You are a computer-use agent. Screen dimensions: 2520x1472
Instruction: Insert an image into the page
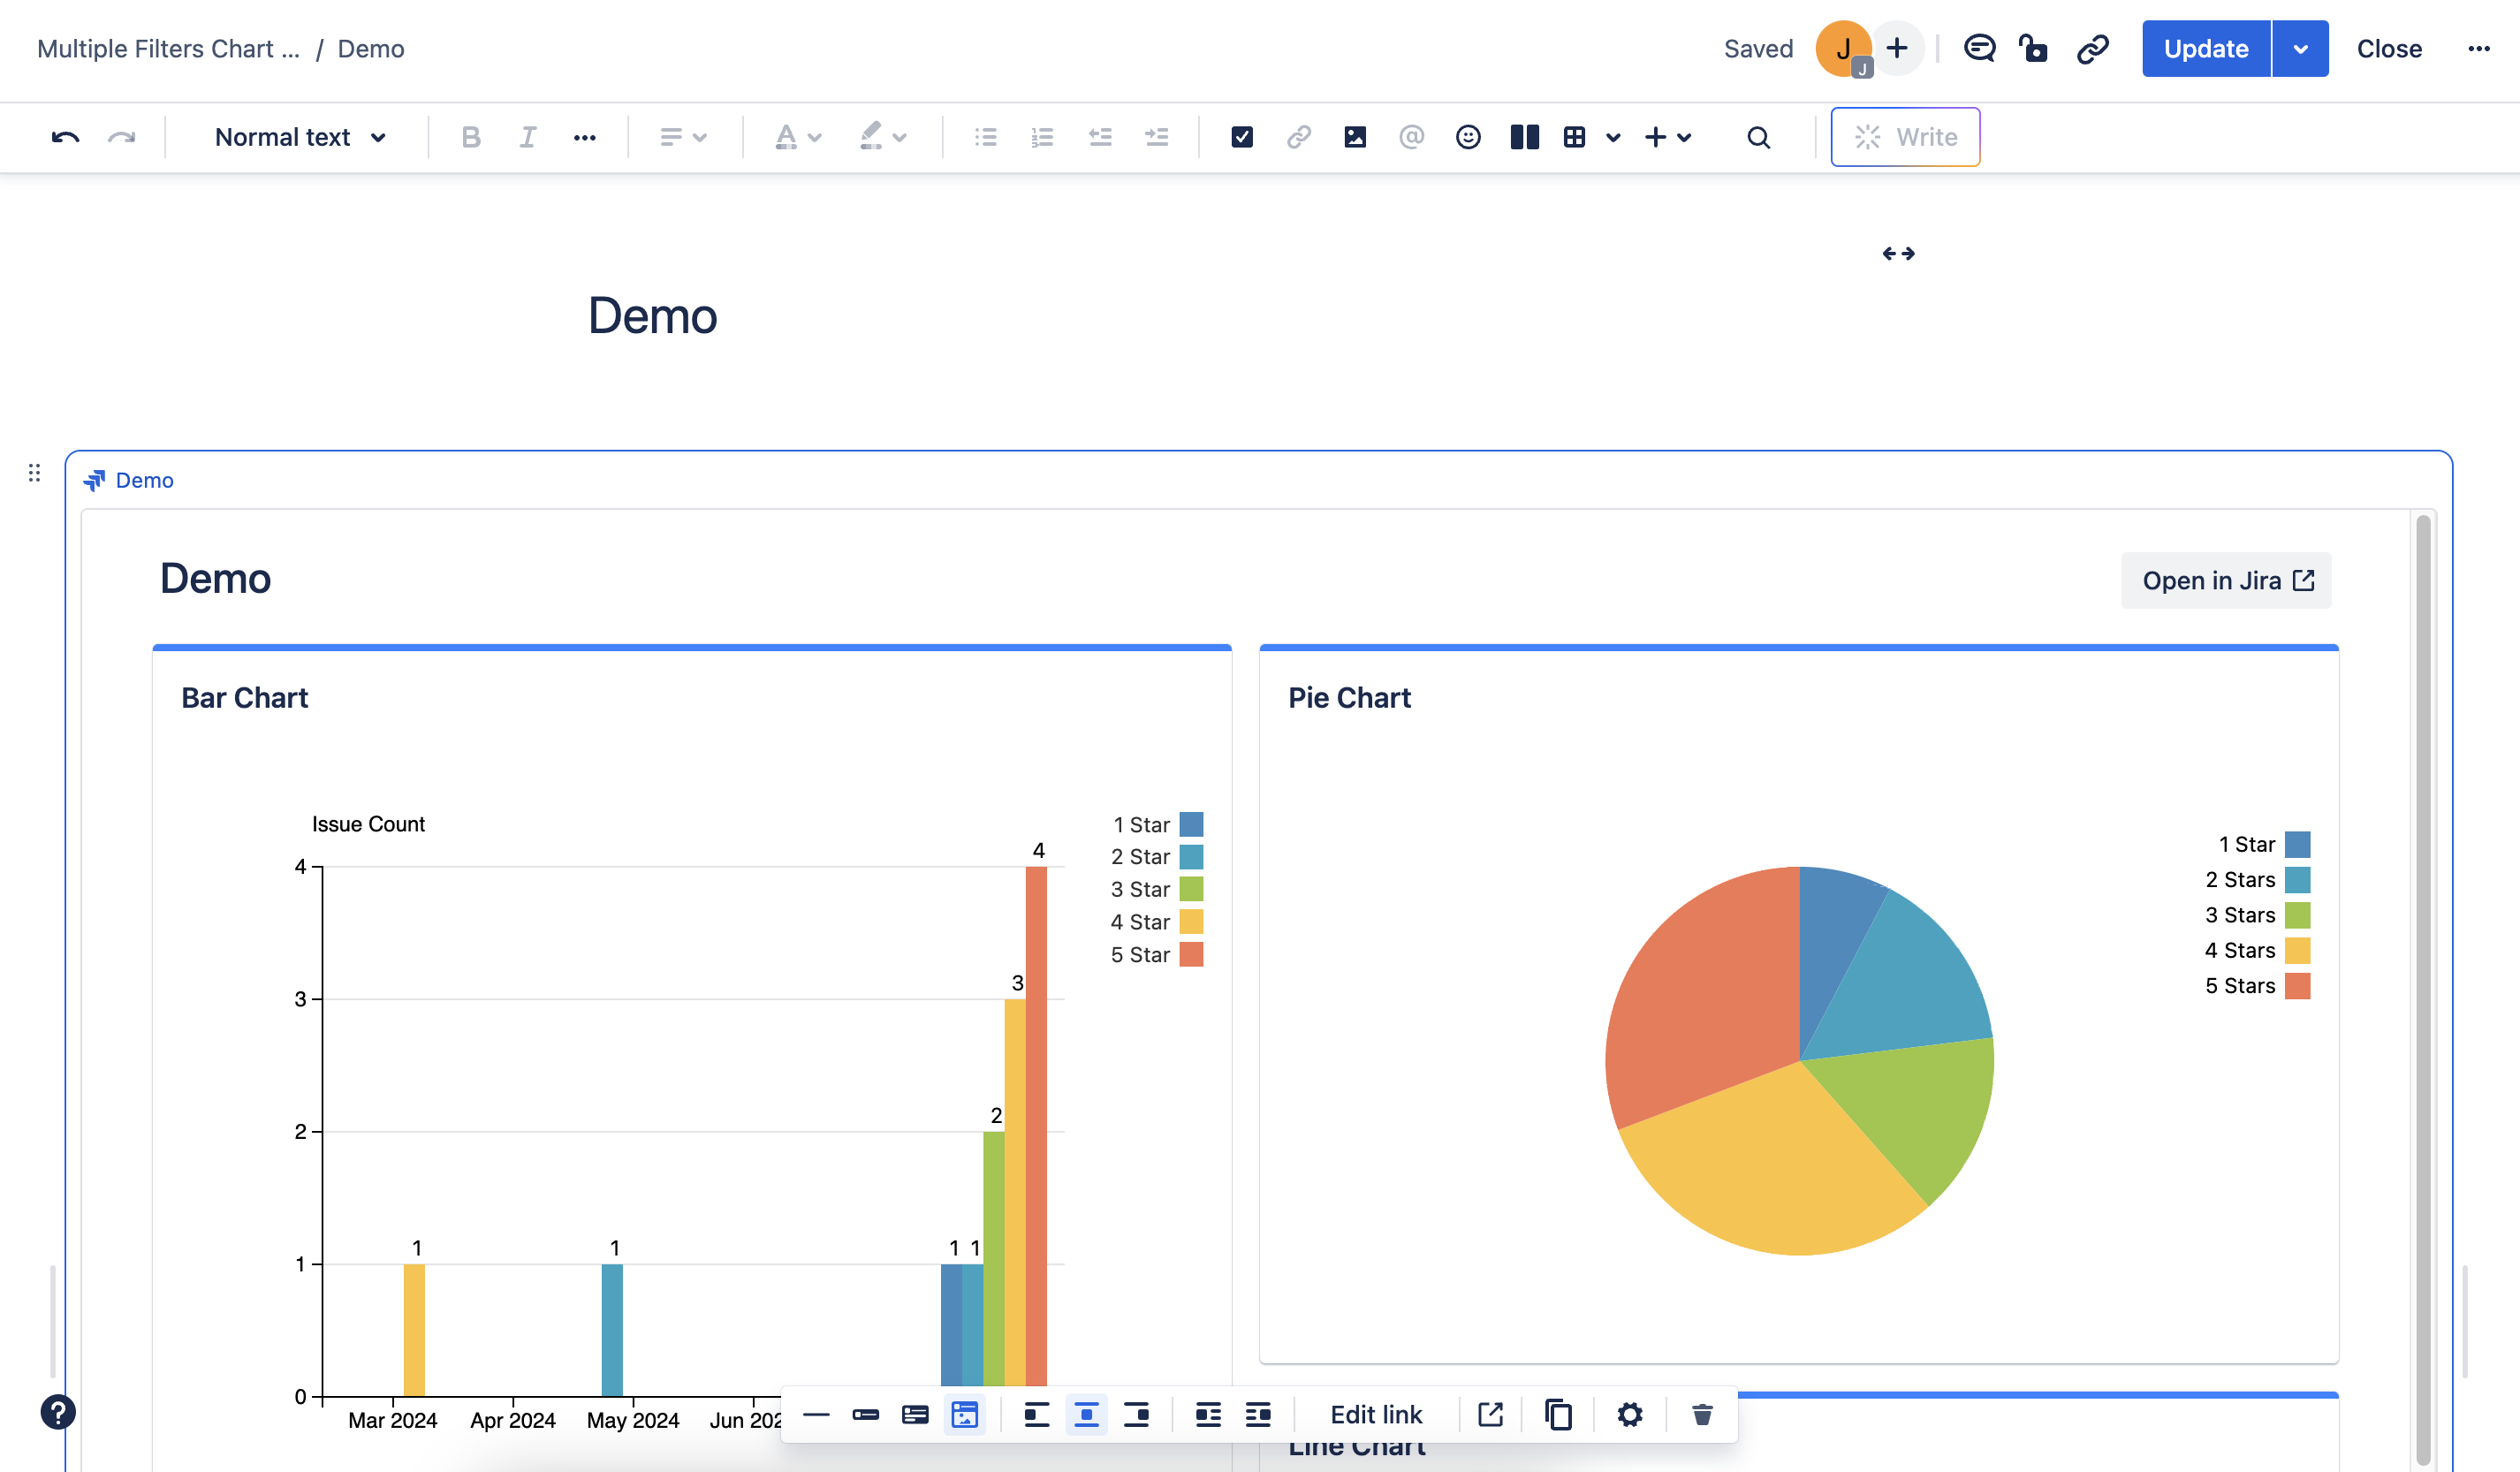pyautogui.click(x=1354, y=137)
